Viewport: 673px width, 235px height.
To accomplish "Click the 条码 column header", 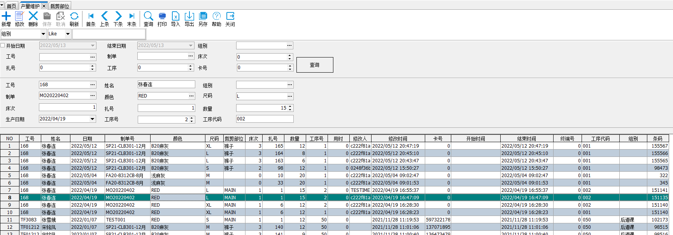I will click(658, 139).
